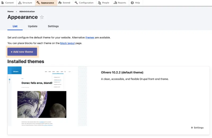Click the Add new theme button
The height and width of the screenshot is (138, 212).
pyautogui.click(x=22, y=52)
